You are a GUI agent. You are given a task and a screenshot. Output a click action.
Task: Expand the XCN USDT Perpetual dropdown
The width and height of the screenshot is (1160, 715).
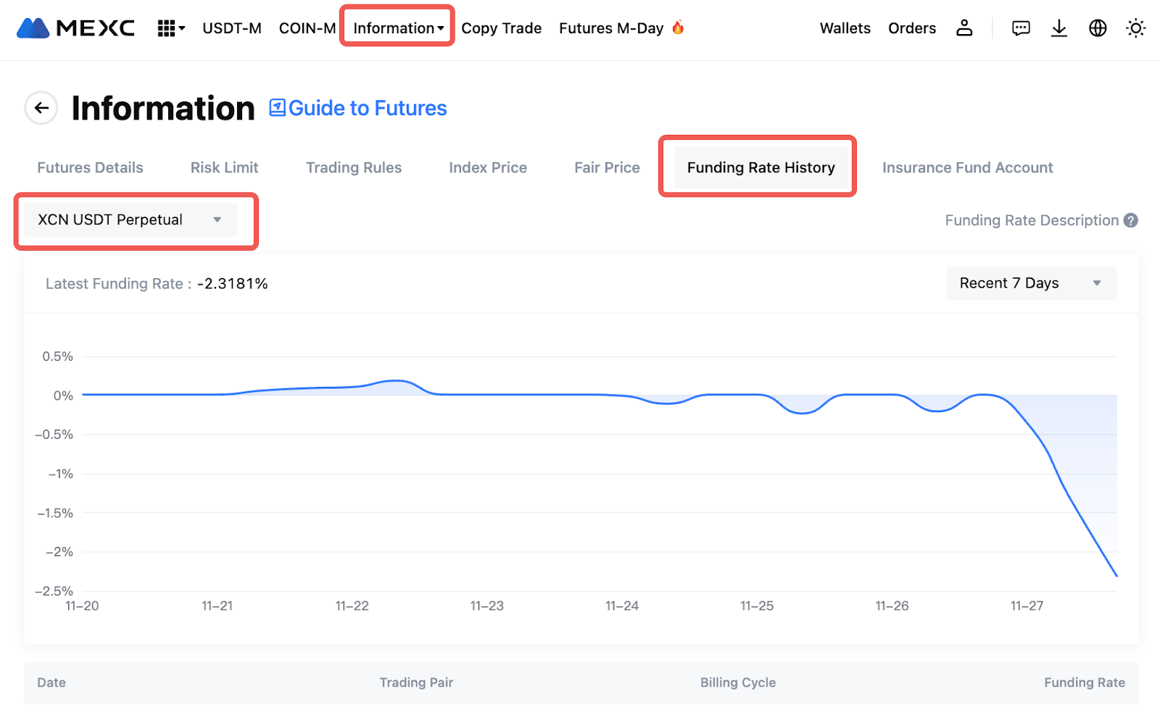point(130,220)
